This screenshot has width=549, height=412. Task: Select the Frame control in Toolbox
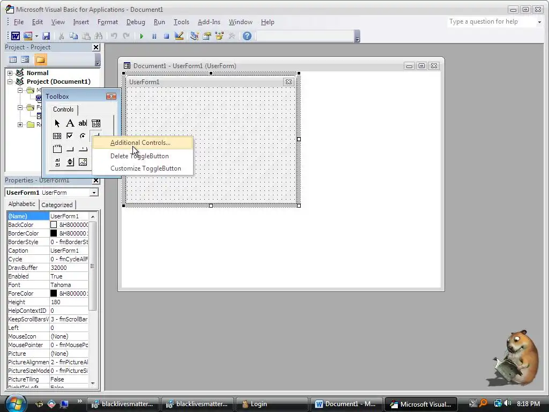click(57, 149)
